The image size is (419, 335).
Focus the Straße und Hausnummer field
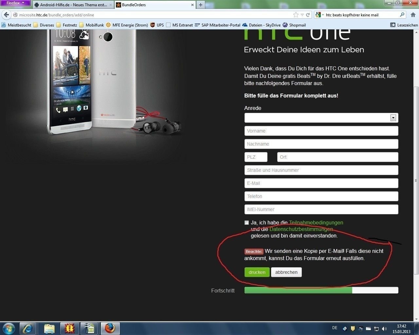321,170
